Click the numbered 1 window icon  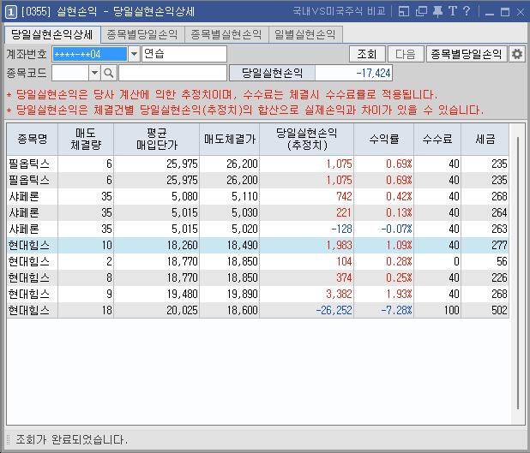pyautogui.click(x=11, y=13)
